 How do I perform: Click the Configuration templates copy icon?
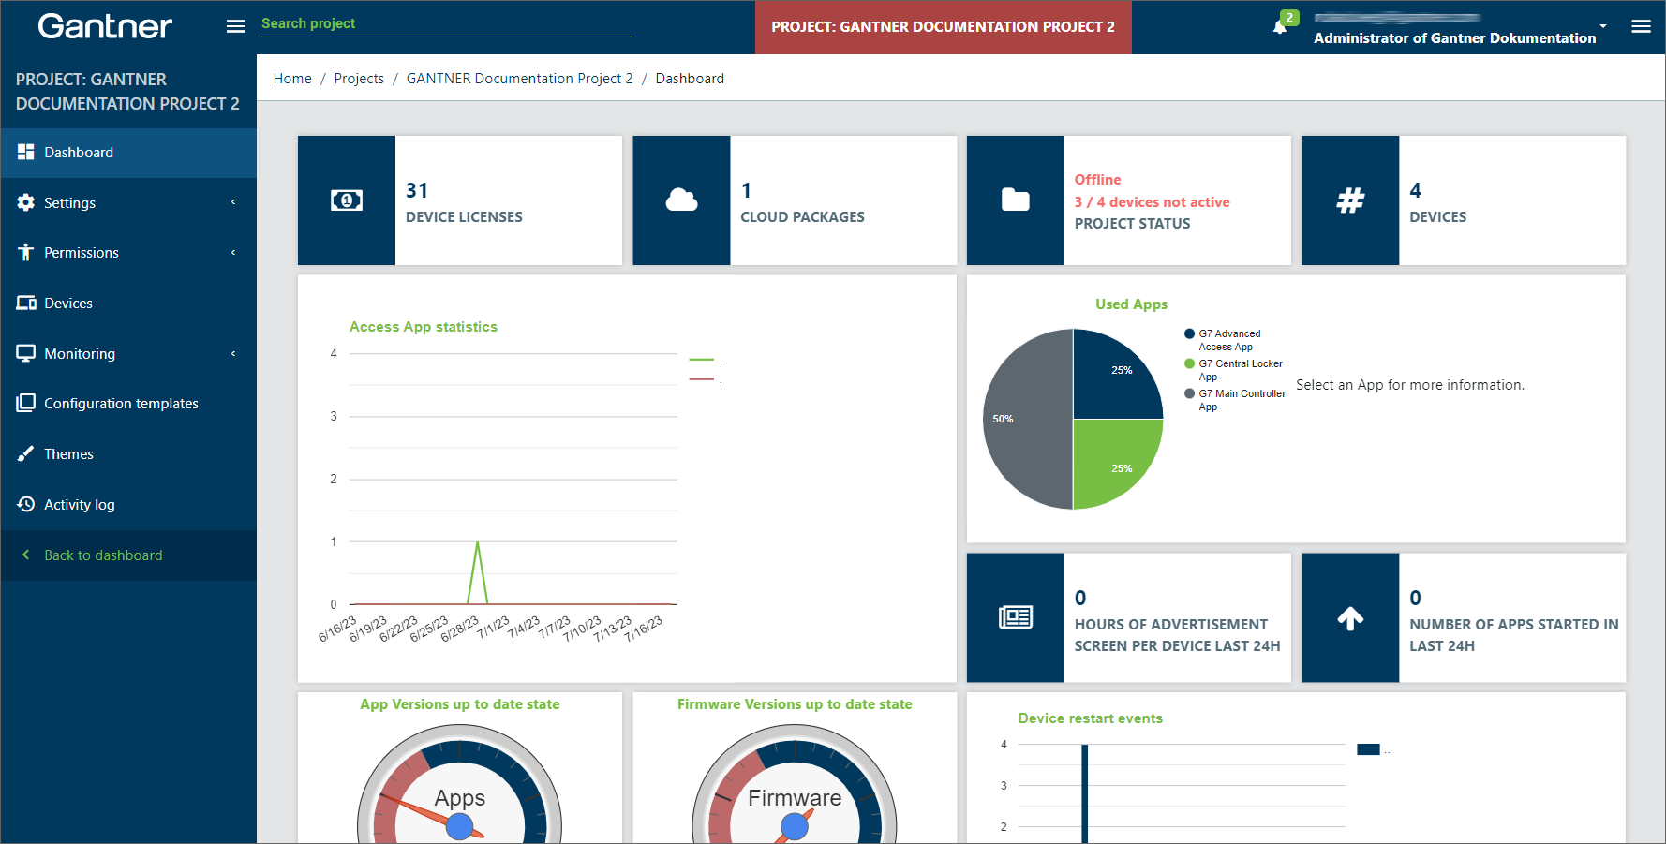pos(26,403)
